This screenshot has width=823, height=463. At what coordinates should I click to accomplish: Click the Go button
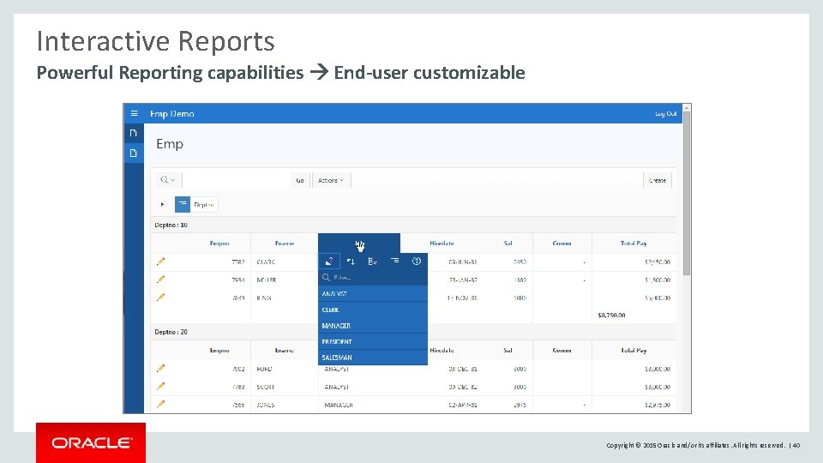point(300,180)
